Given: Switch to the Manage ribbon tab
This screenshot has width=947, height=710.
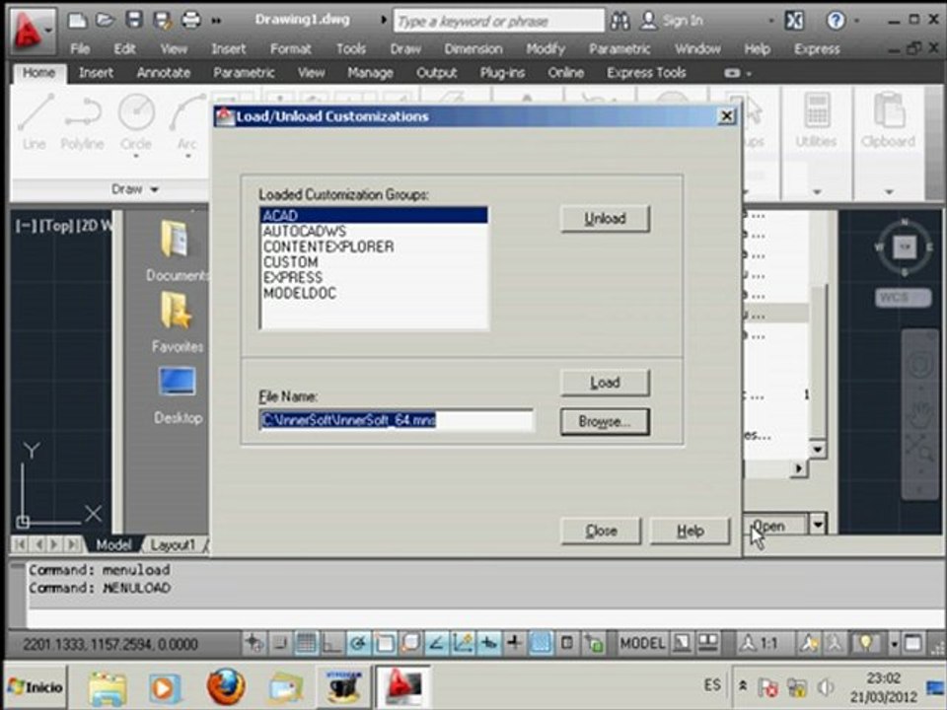Looking at the screenshot, I should click(370, 73).
